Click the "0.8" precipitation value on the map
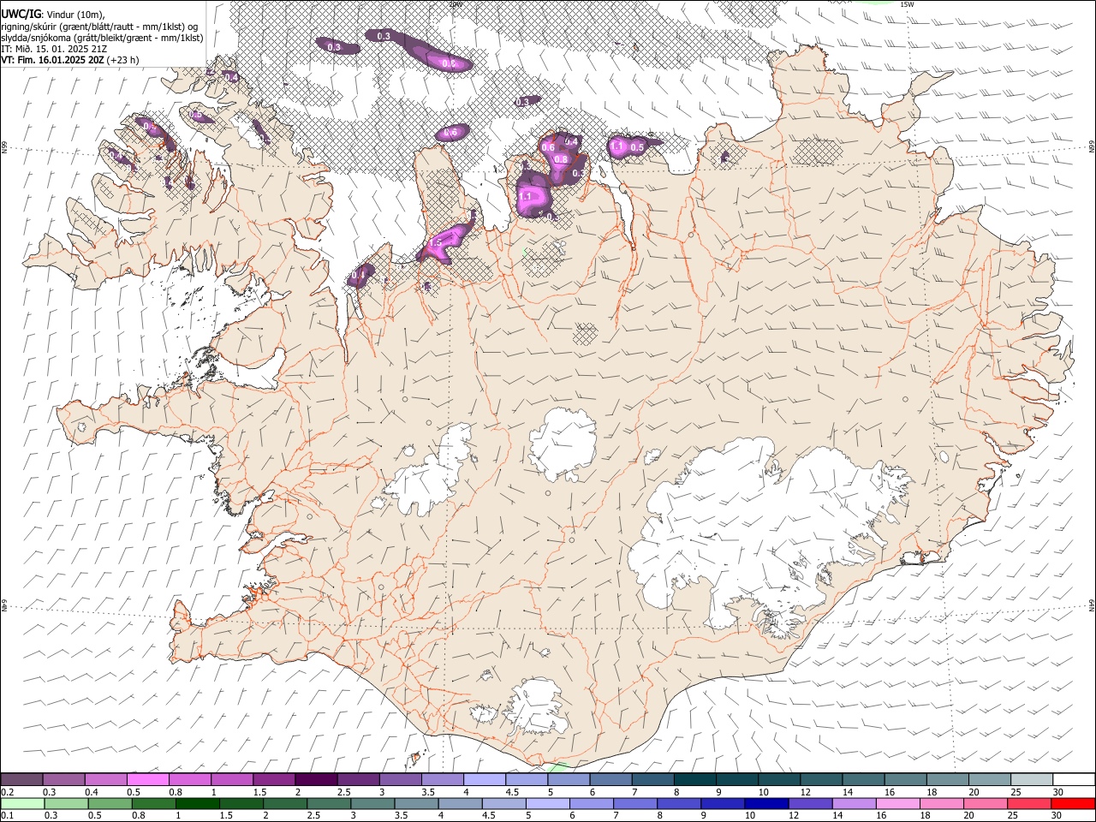 point(561,159)
